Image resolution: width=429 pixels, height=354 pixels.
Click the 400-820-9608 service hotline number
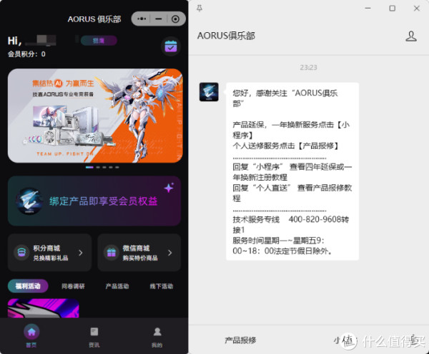point(315,219)
